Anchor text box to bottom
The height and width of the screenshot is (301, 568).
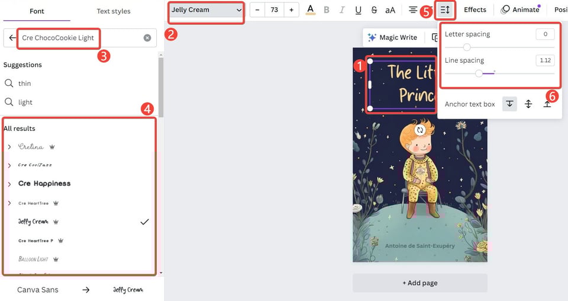[x=547, y=104]
